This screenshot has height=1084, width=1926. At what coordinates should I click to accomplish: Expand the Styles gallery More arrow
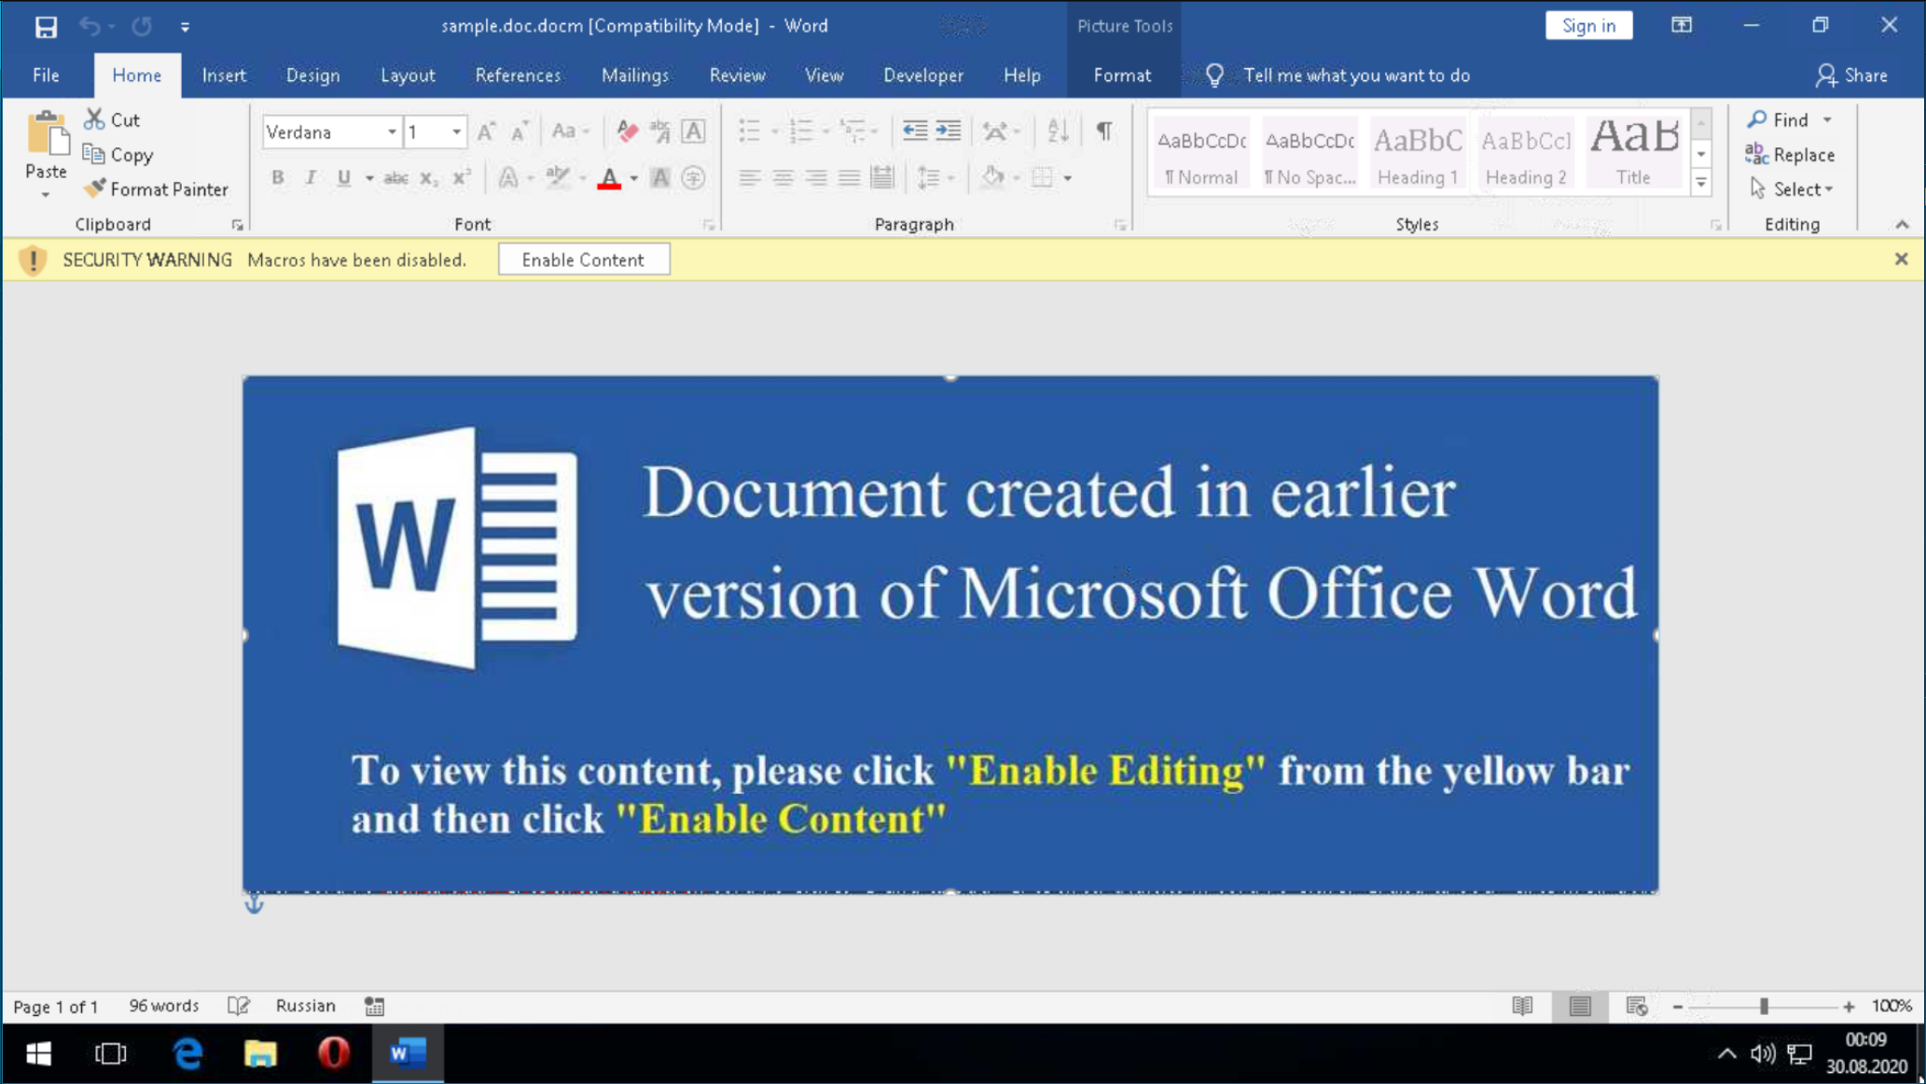tap(1701, 183)
